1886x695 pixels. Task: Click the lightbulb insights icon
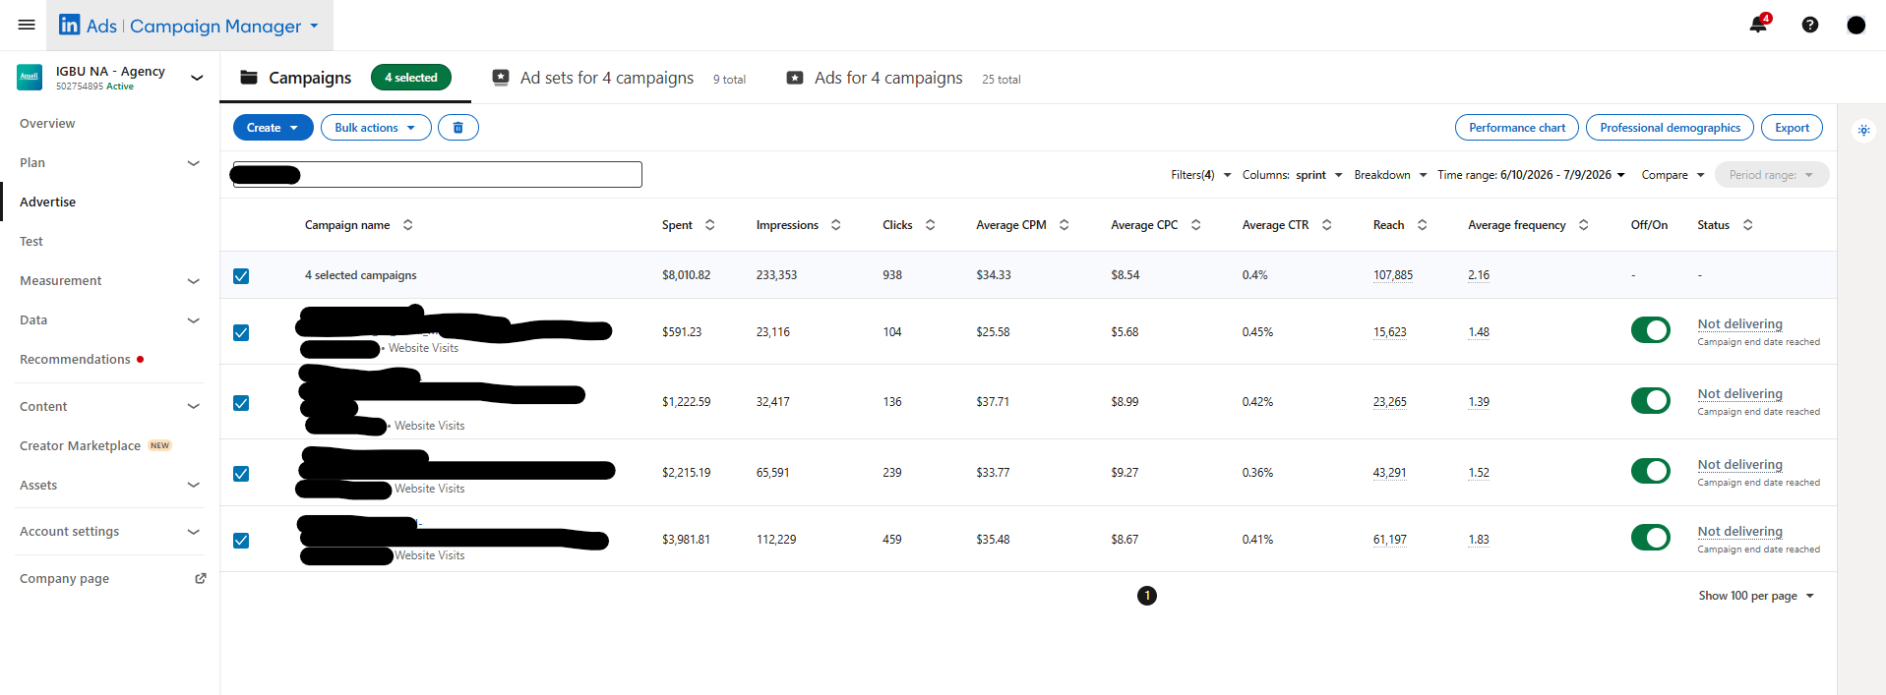(1863, 130)
